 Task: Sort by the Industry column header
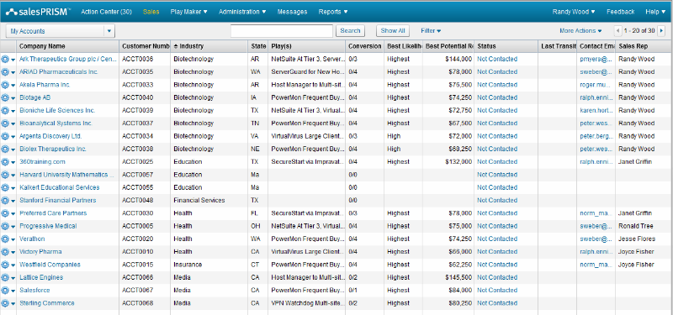click(x=209, y=46)
